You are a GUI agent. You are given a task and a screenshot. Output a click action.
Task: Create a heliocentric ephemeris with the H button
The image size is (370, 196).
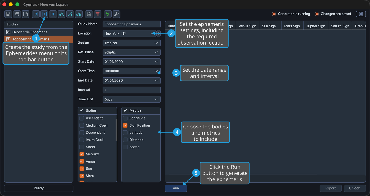point(53,14)
